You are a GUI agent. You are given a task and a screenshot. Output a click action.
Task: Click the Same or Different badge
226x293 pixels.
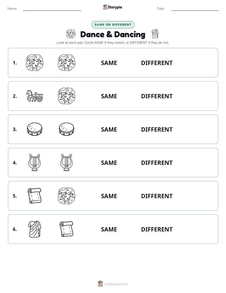click(x=113, y=25)
